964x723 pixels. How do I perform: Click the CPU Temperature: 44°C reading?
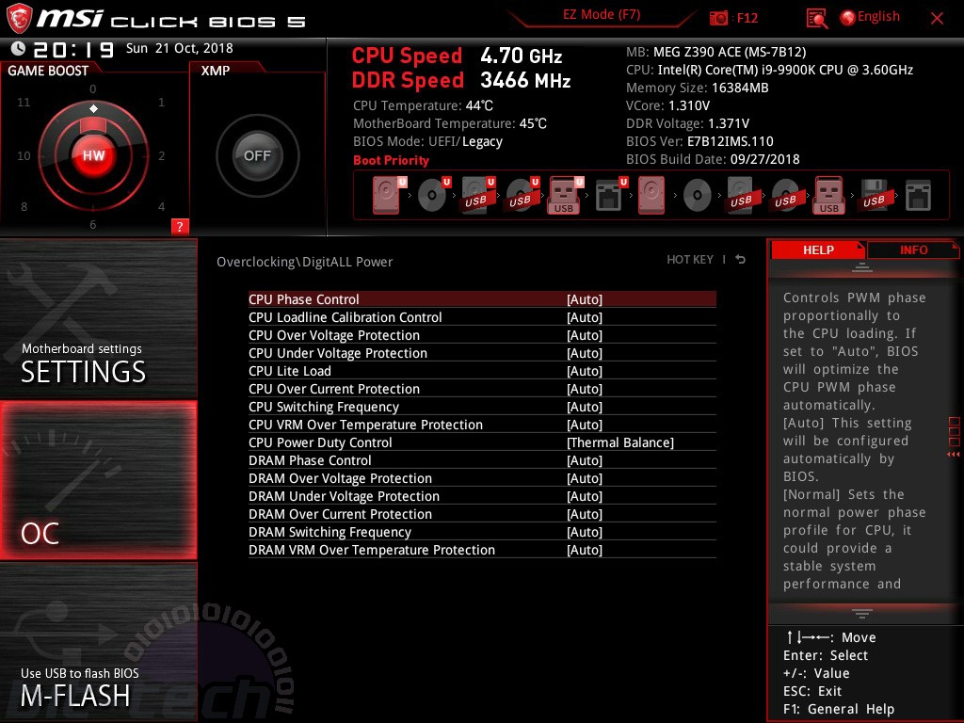coord(423,105)
